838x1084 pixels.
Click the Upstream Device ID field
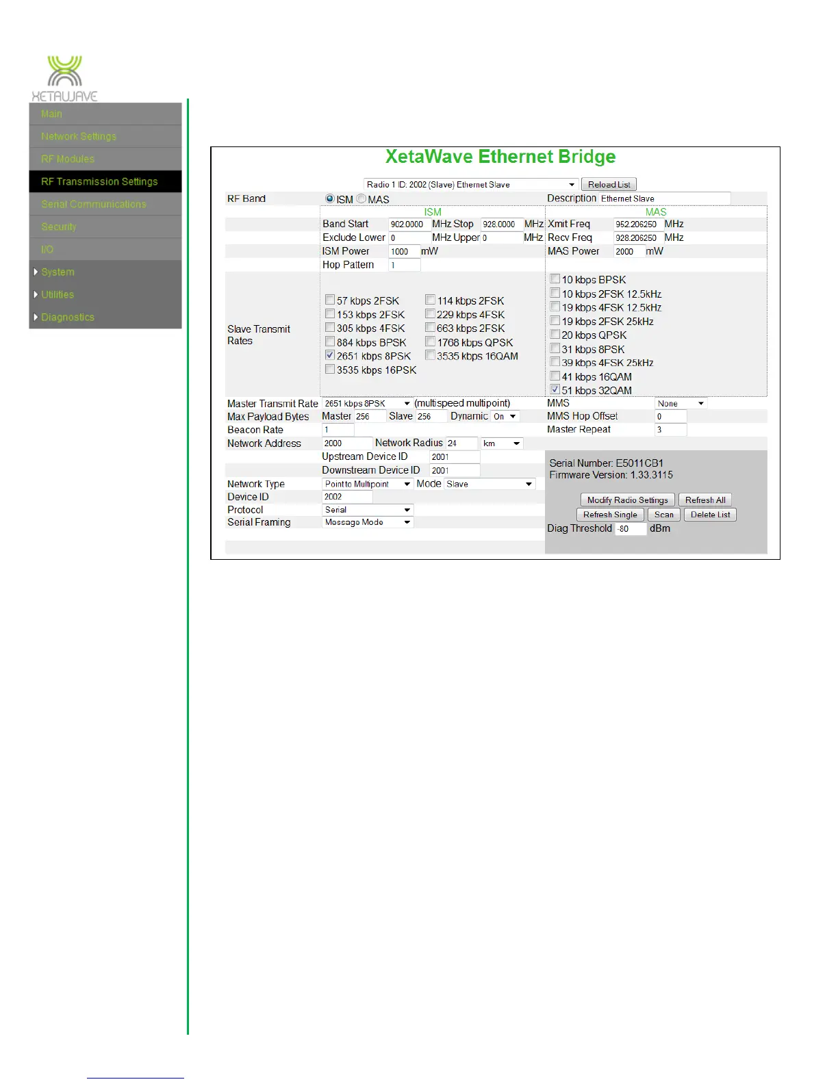pos(455,457)
